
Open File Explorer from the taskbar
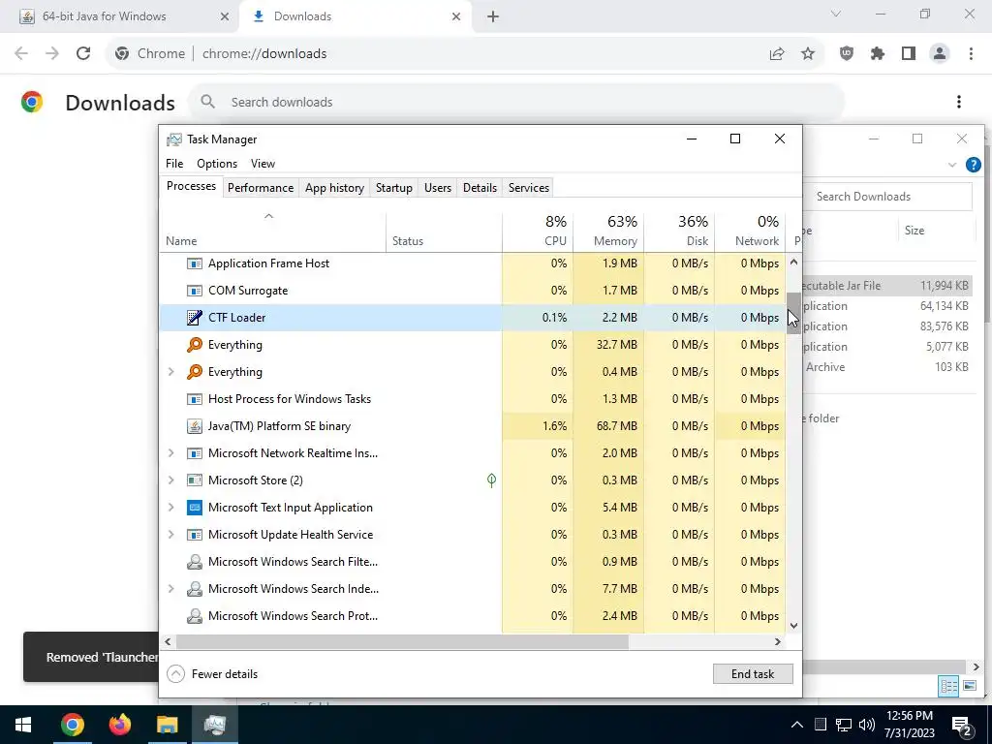point(167,725)
